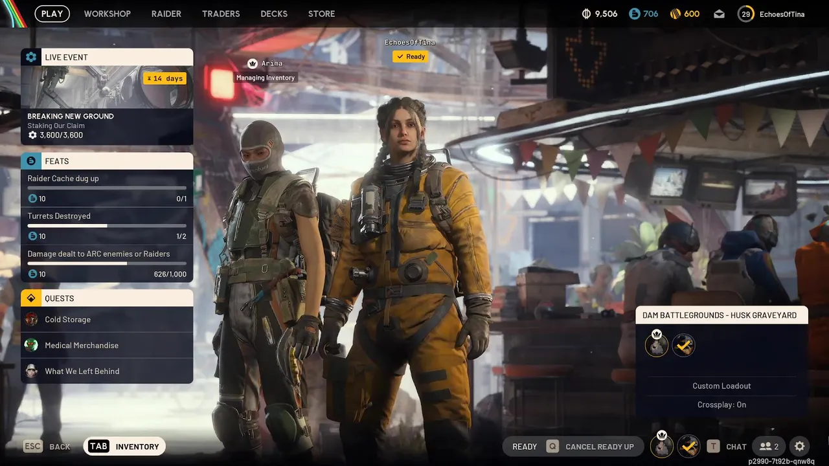
Task: Click the 626/1,000 damage counter
Action: (x=170, y=274)
